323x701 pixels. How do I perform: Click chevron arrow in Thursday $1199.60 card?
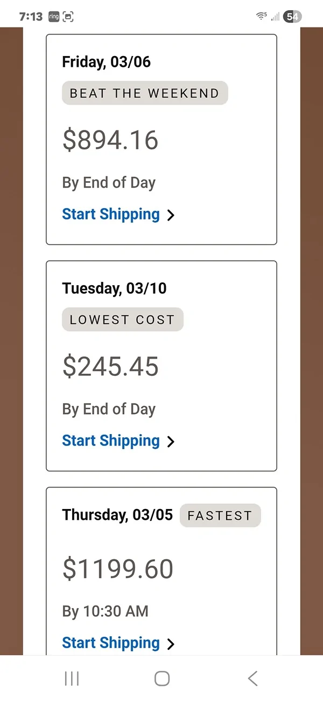(x=171, y=644)
